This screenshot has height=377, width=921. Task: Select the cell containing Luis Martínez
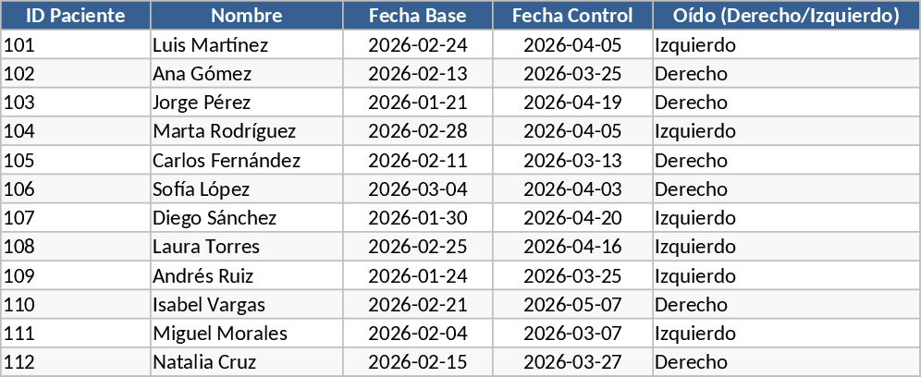coord(210,45)
